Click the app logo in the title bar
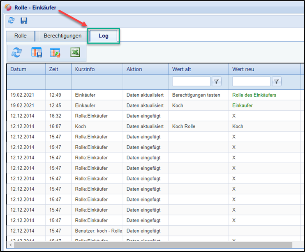The height and width of the screenshot is (252, 305). [8, 7]
